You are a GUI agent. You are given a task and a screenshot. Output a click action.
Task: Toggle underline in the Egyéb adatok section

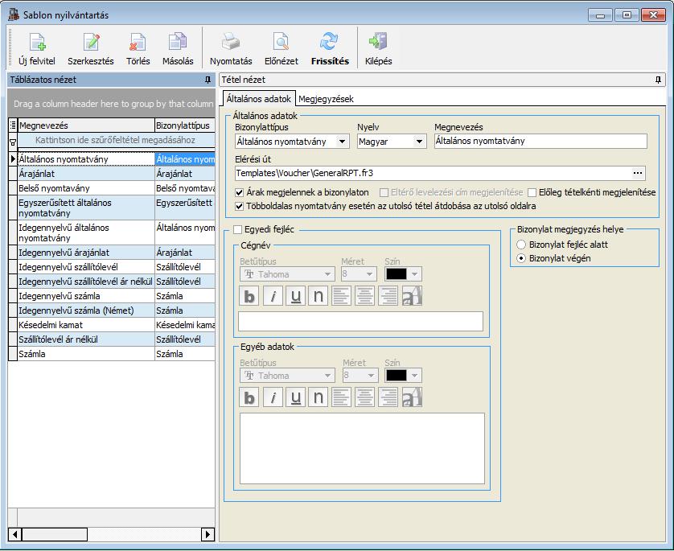296,397
